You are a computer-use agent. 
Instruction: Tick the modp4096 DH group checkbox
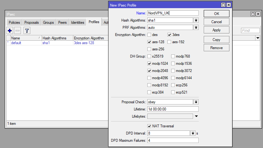tap(149, 78)
